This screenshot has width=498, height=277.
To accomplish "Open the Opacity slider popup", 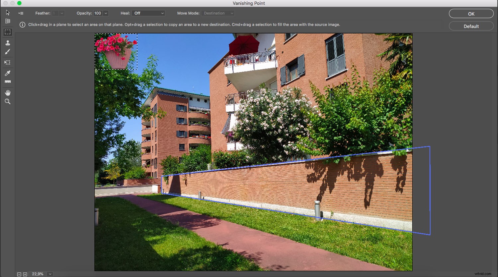I will pyautogui.click(x=106, y=13).
